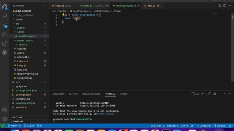Click the ports forwarded status indicator

(x=39, y=126)
